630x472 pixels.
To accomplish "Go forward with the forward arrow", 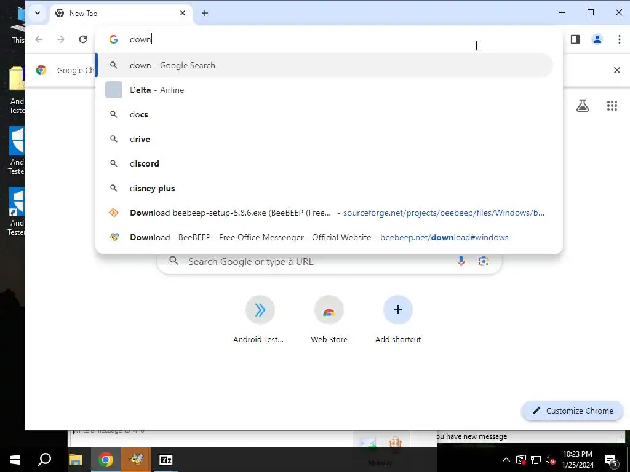I will click(61, 39).
